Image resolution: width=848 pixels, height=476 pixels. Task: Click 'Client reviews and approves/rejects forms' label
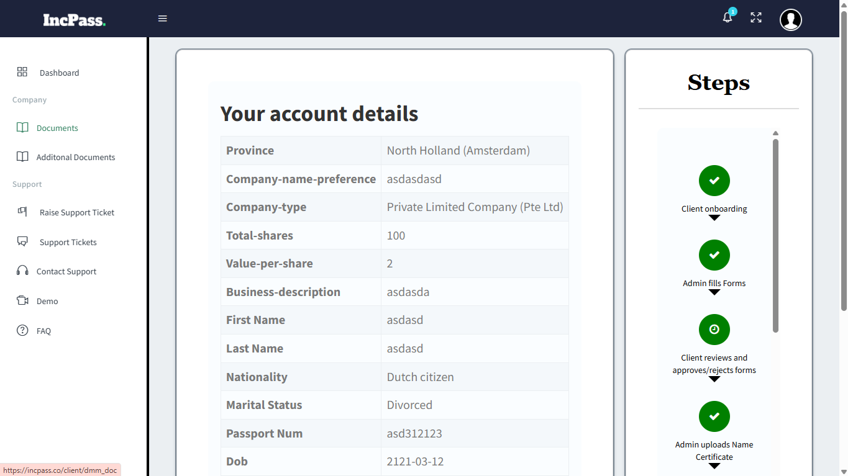point(714,364)
